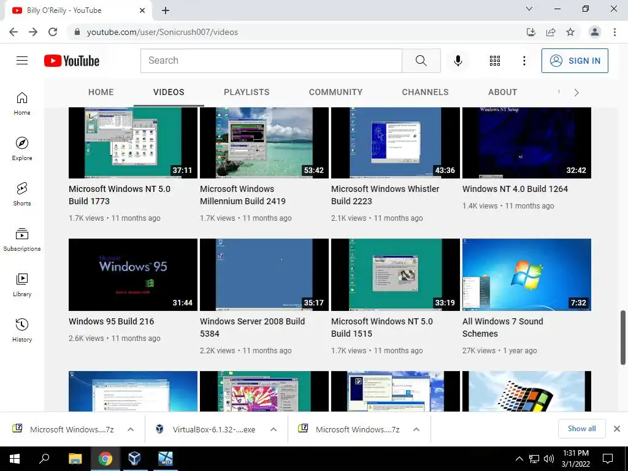Show hidden system tray icons
628x471 pixels.
(519, 459)
